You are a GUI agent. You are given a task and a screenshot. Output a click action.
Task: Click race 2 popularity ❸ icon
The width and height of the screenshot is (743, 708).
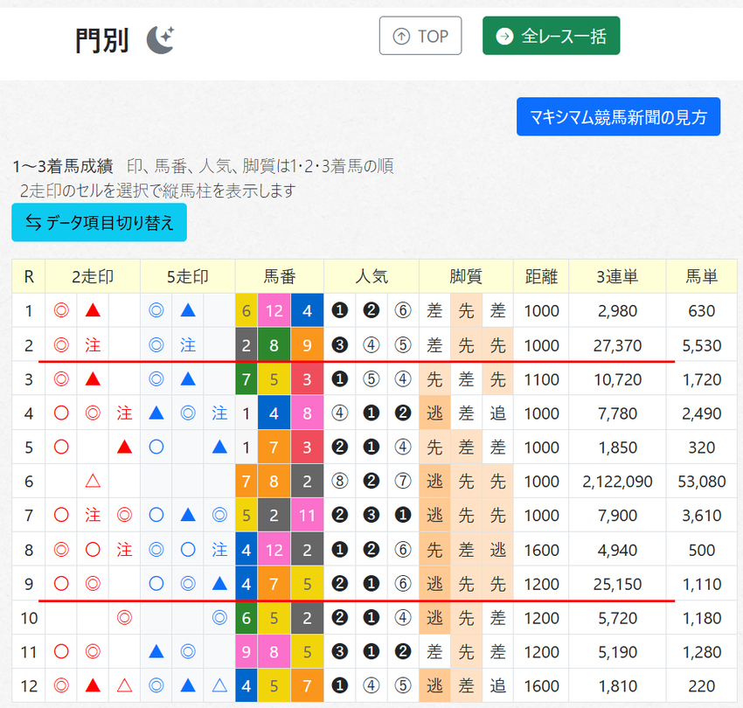coord(340,345)
